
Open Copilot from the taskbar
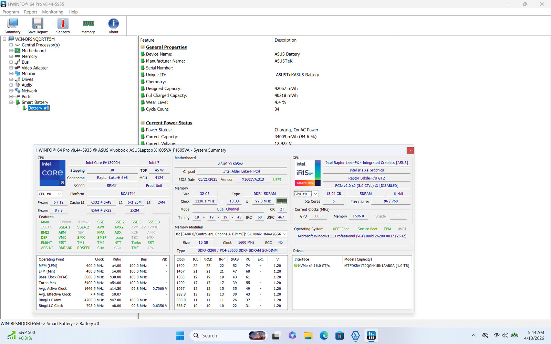(x=292, y=335)
